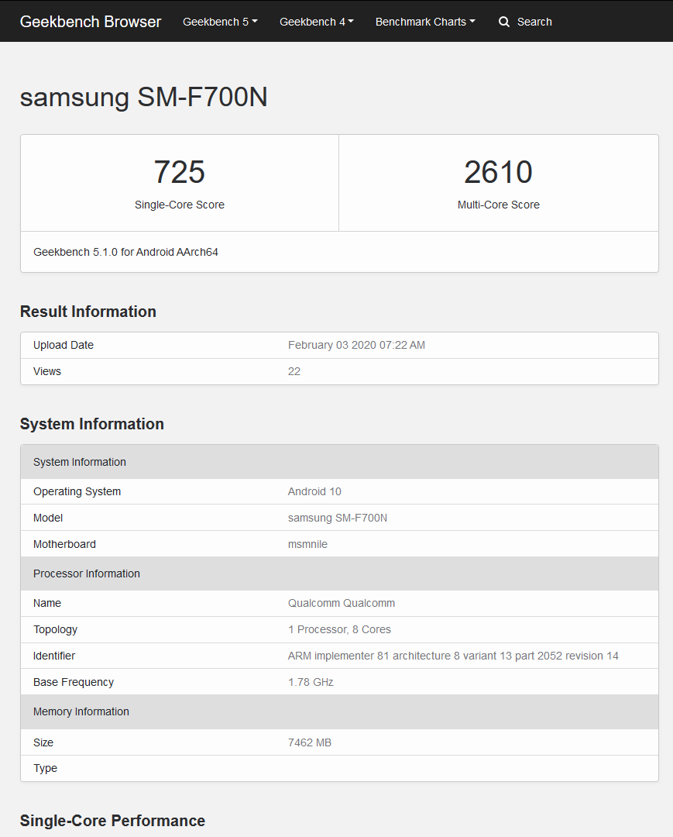Select samsung SM-F700N model value
The image size is (673, 837).
click(338, 518)
